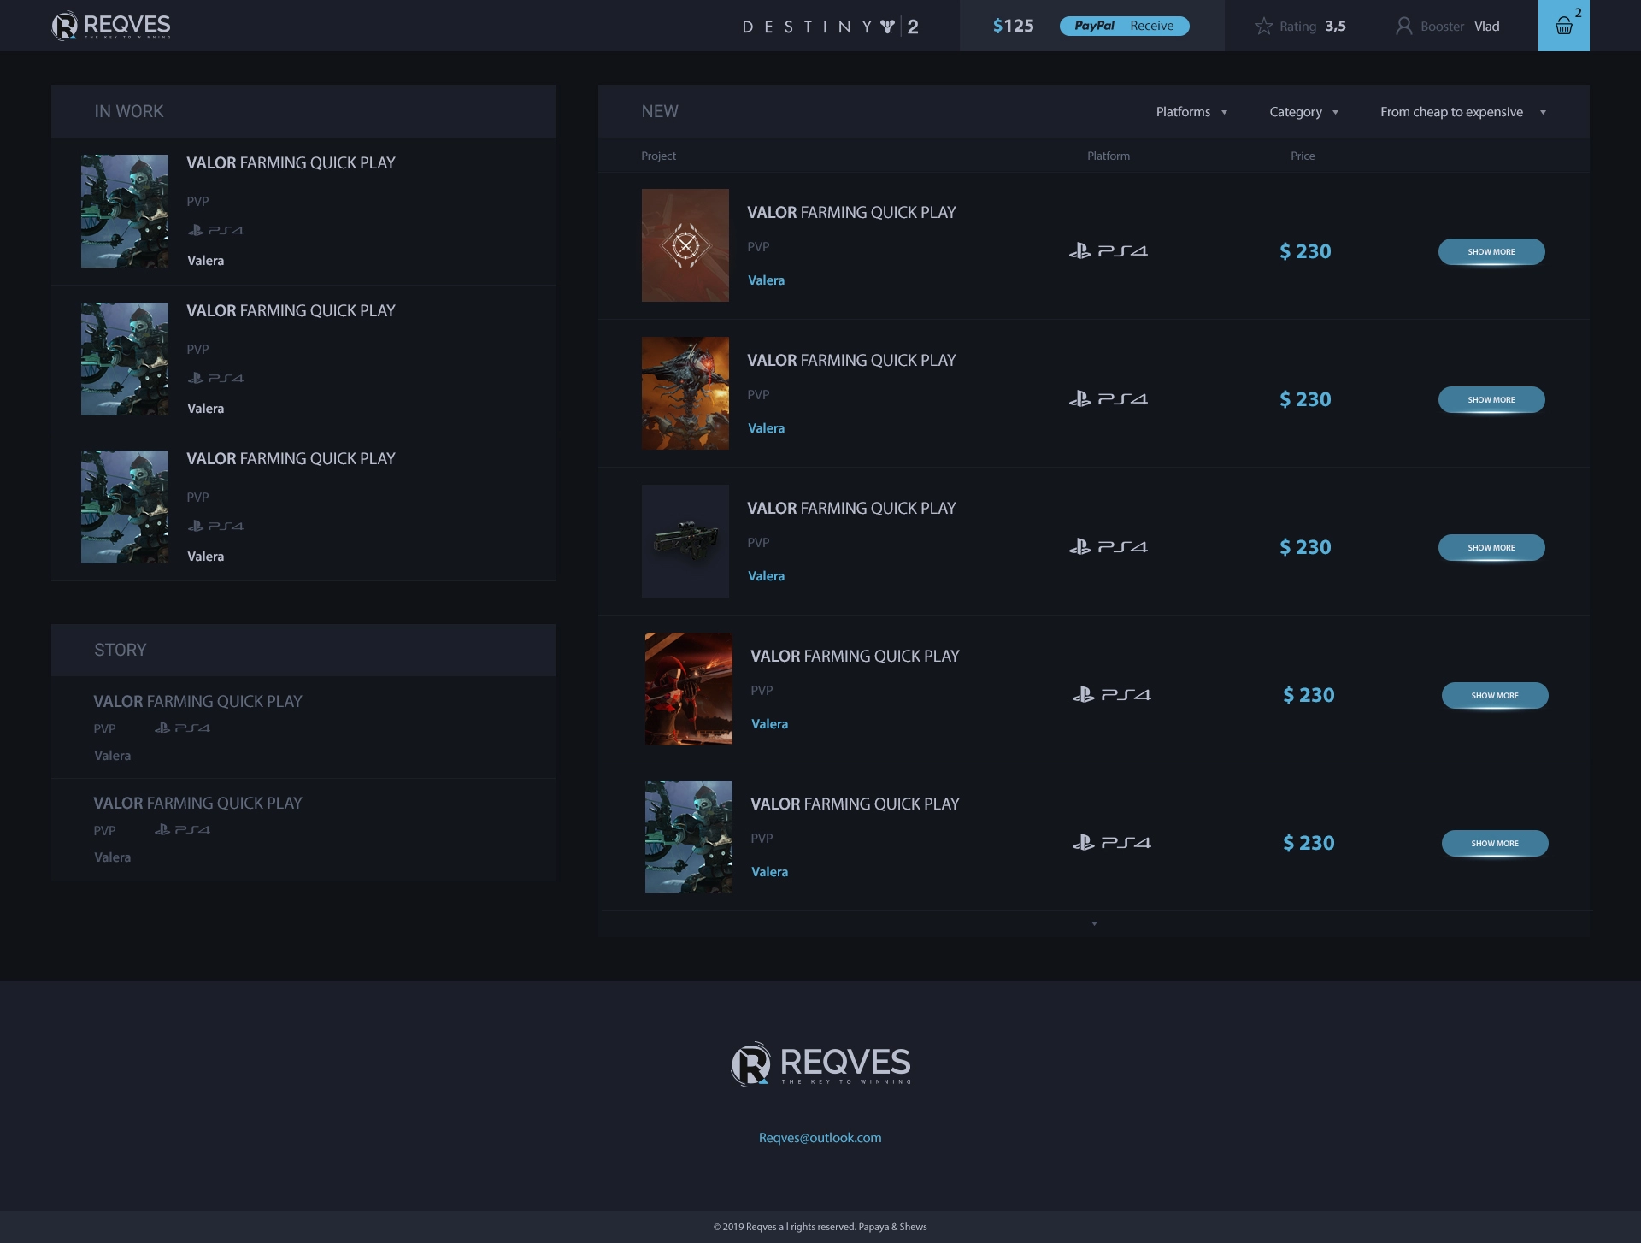Open the gun thumbnail listing
This screenshot has width=1641, height=1243.
tap(685, 541)
